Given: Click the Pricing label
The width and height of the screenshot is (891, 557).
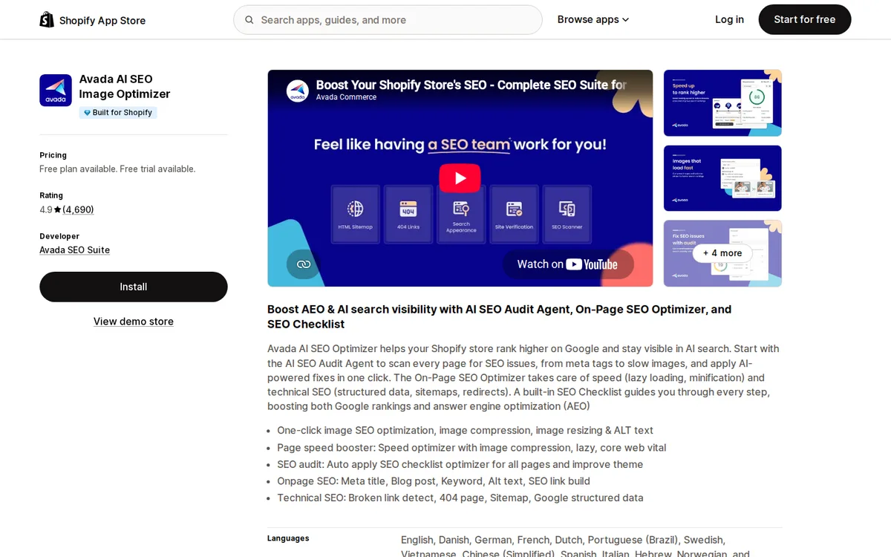Looking at the screenshot, I should [x=53, y=155].
